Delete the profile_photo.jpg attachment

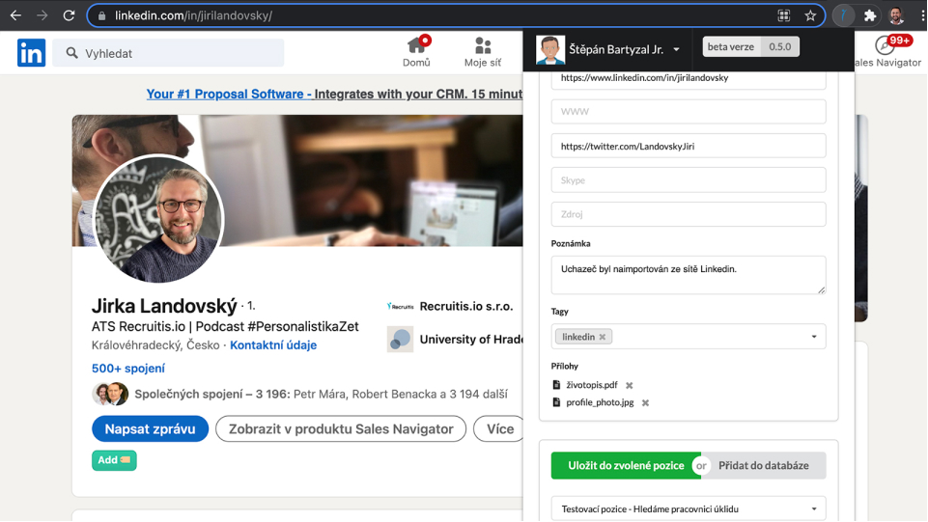[x=646, y=403]
